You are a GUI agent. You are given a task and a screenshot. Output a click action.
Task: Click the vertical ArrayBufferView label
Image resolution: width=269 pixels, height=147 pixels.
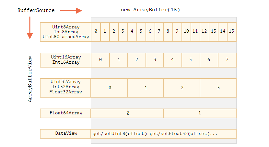tap(30, 79)
